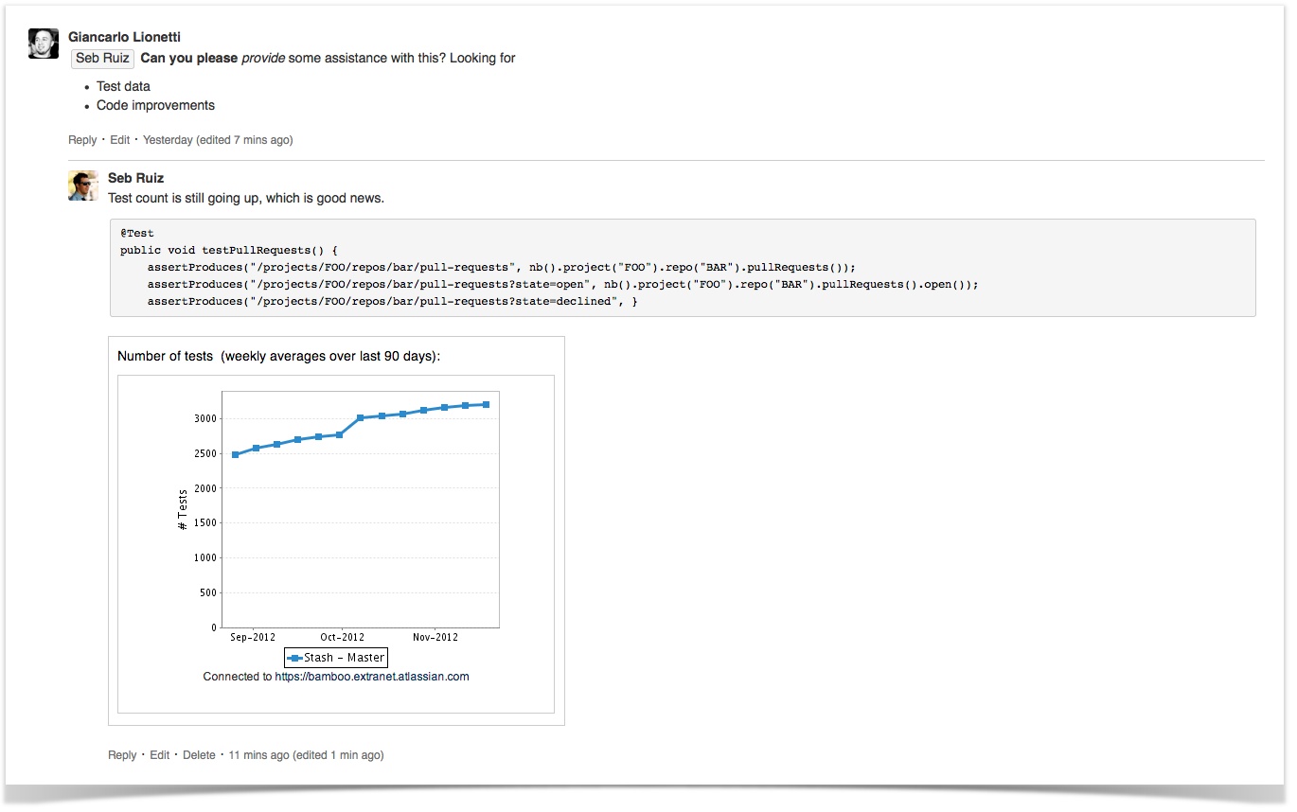Click the @Test annotation line in code
Viewport: 1297px width, 812px height.
137,233
